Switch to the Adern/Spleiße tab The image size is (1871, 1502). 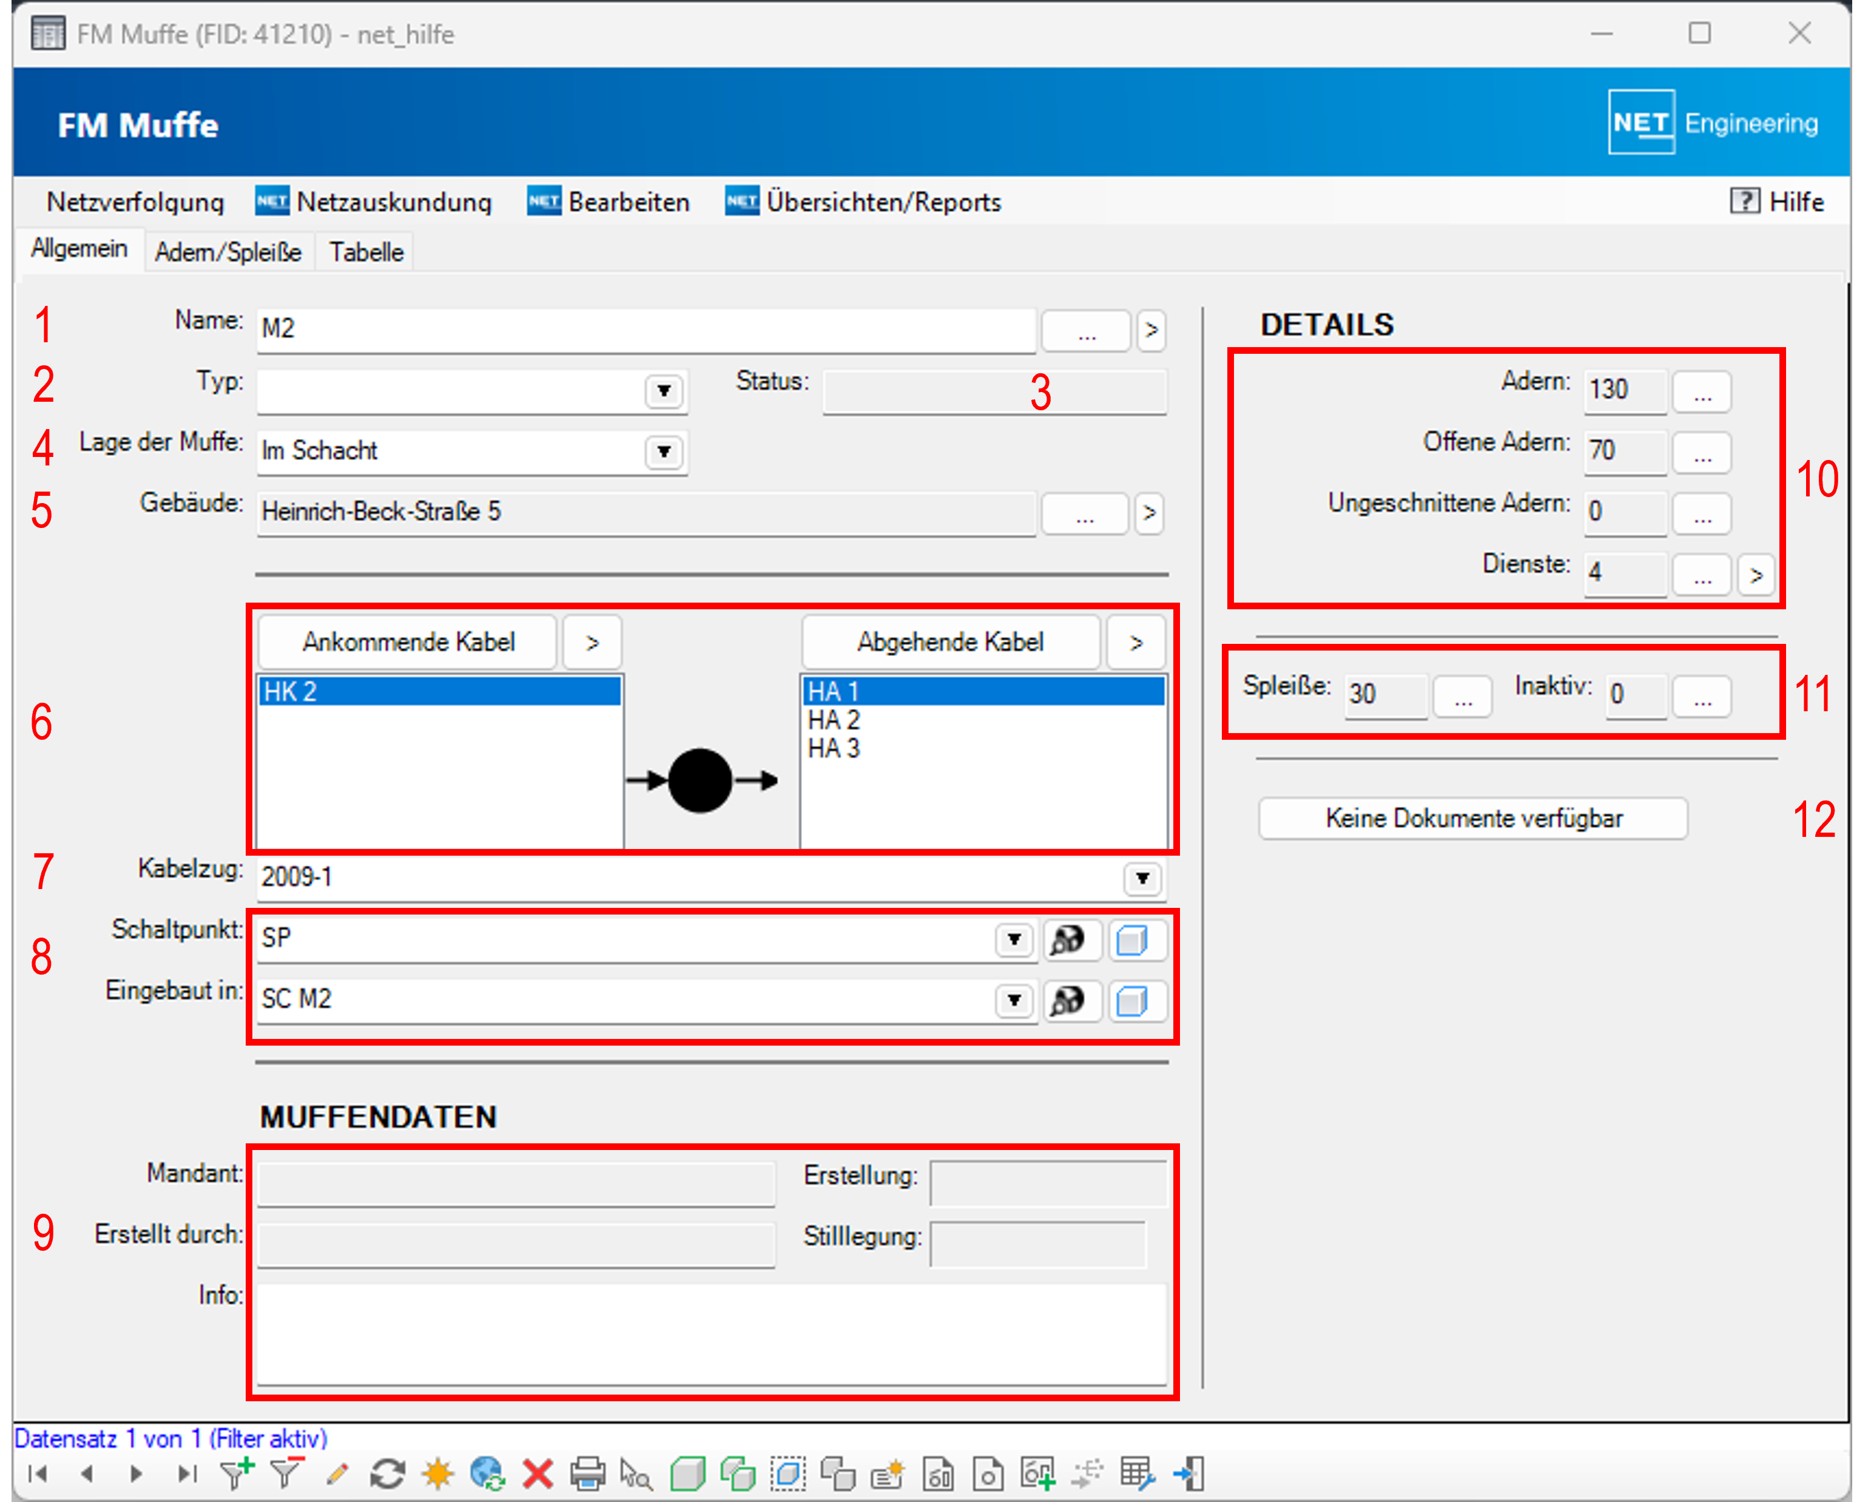click(x=228, y=252)
